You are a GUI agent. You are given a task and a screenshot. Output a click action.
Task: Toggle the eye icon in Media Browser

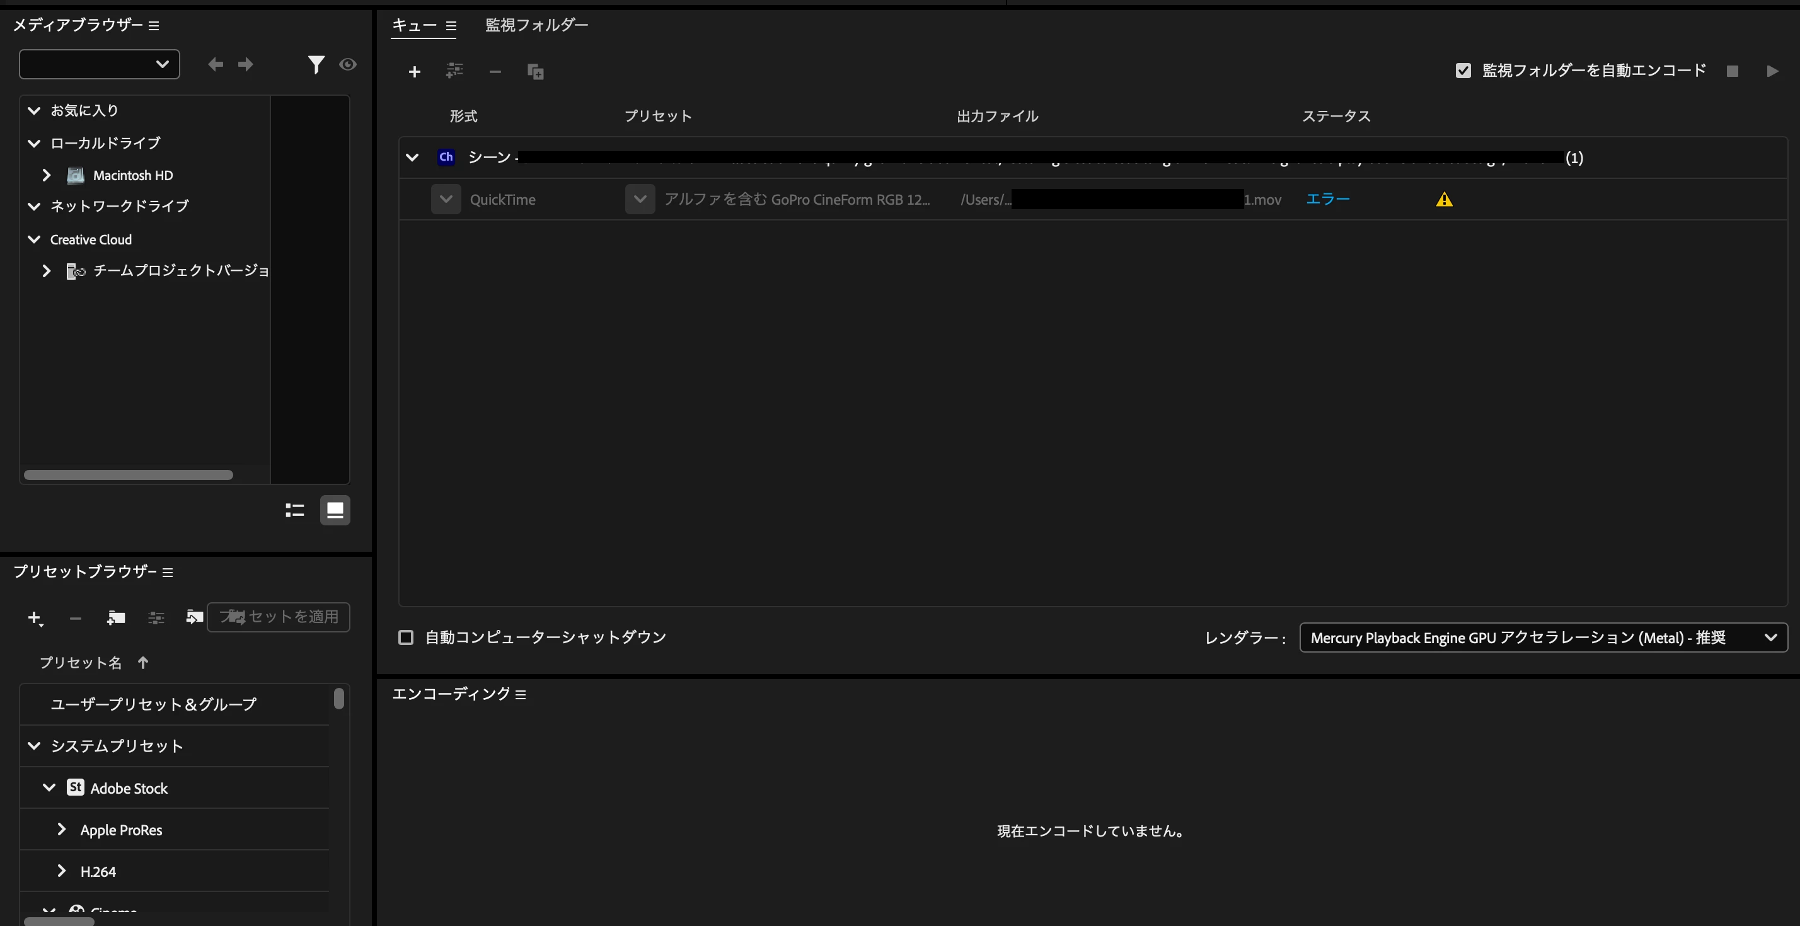347,65
